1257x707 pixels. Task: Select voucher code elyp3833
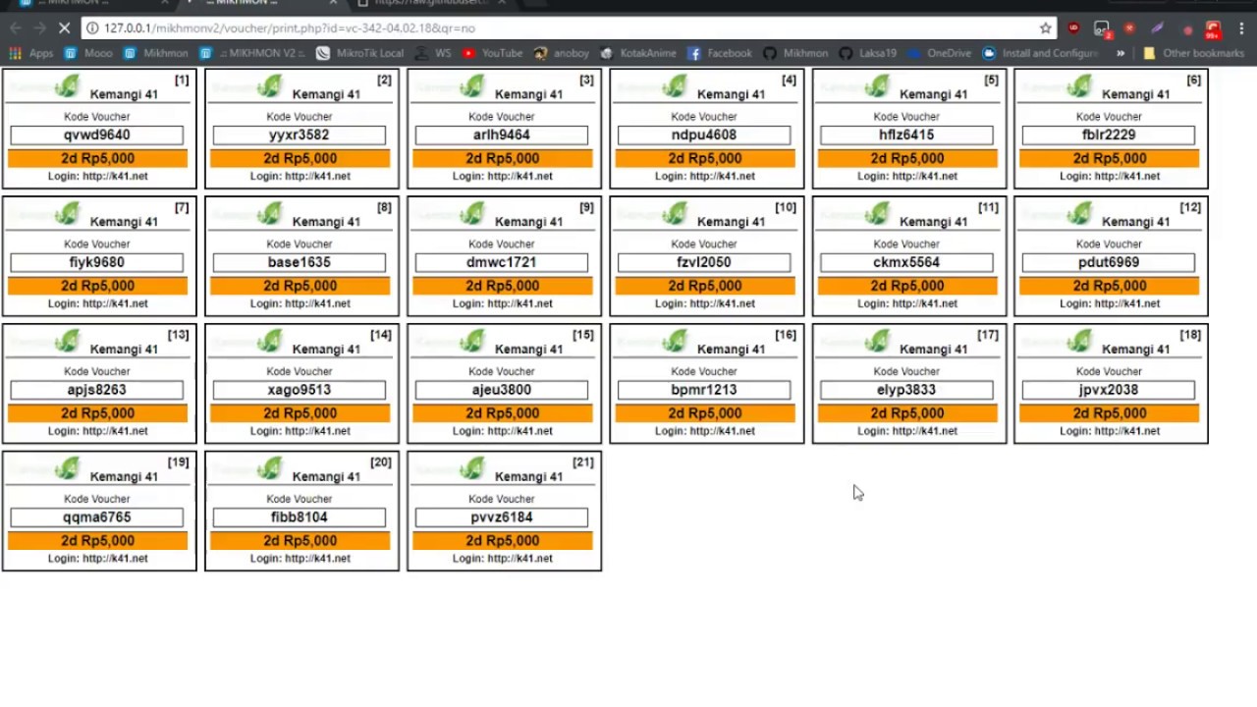(906, 391)
